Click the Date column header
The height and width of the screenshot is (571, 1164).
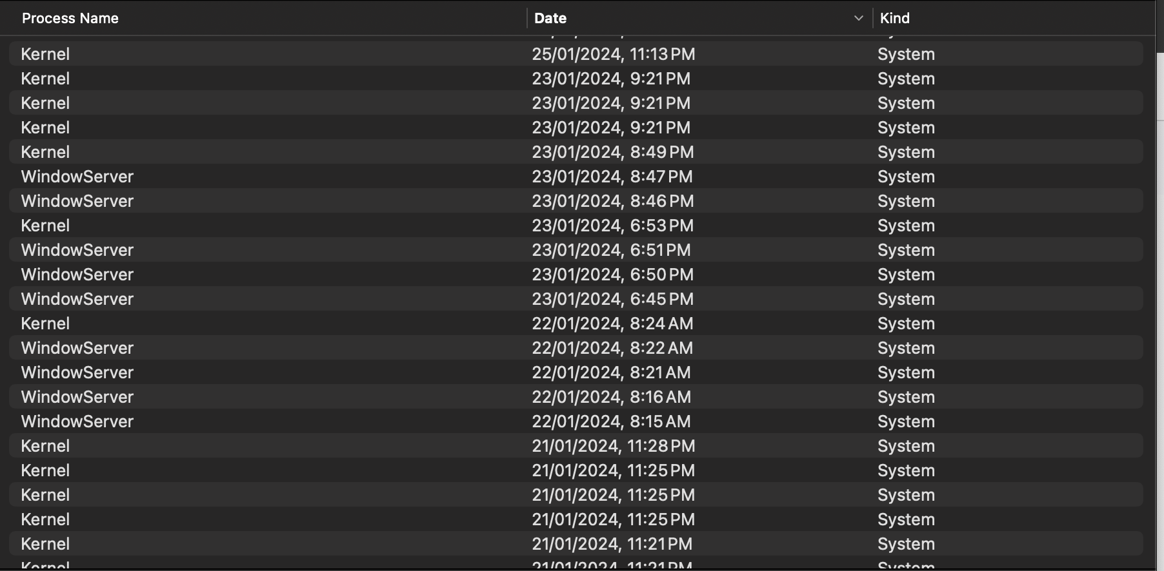(700, 18)
